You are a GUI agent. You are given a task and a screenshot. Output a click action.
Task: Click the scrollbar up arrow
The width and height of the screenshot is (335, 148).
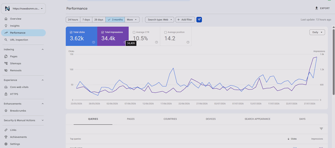[x=333, y=27]
